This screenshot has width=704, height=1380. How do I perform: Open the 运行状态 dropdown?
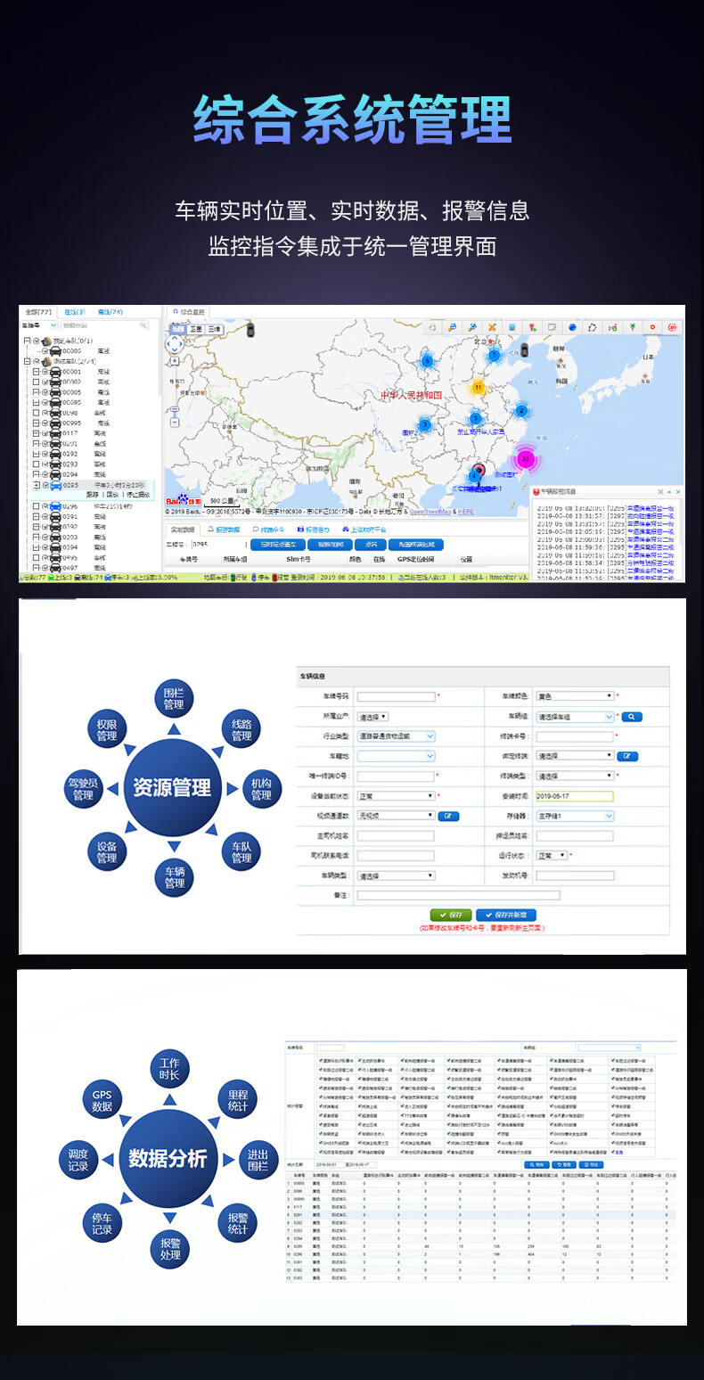pos(551,855)
